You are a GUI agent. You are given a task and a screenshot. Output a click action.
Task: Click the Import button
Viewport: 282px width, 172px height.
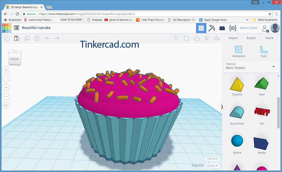[x=233, y=38]
